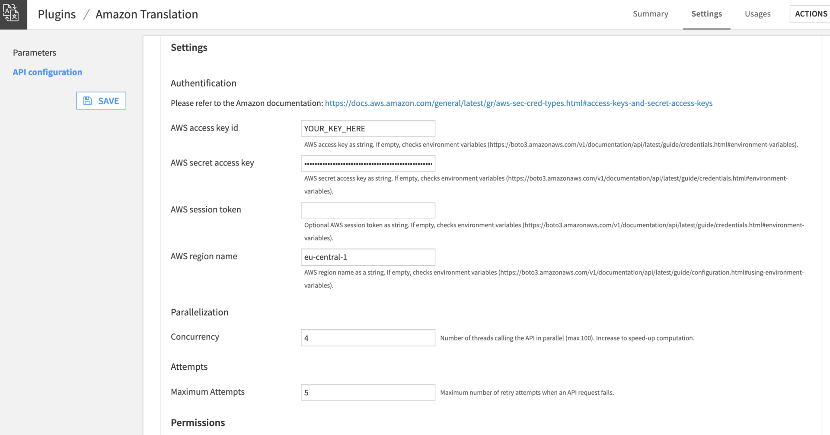Click the AWS region name field showing eu-central-1

pyautogui.click(x=367, y=257)
